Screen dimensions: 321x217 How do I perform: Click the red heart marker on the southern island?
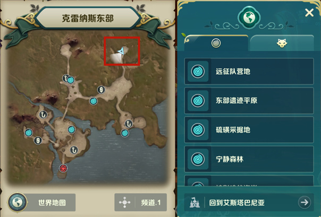tap(63, 168)
